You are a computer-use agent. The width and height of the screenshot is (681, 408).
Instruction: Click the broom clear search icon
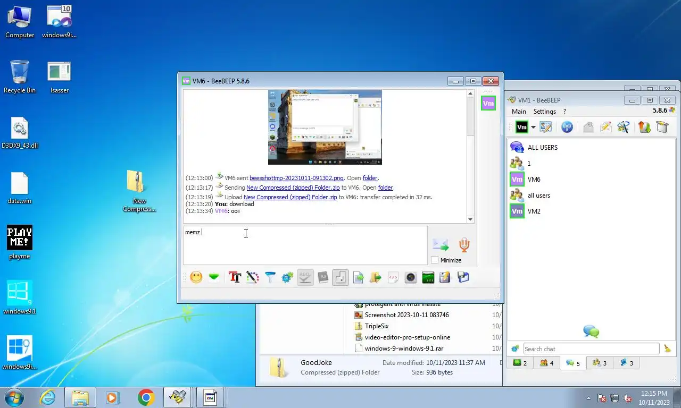668,349
